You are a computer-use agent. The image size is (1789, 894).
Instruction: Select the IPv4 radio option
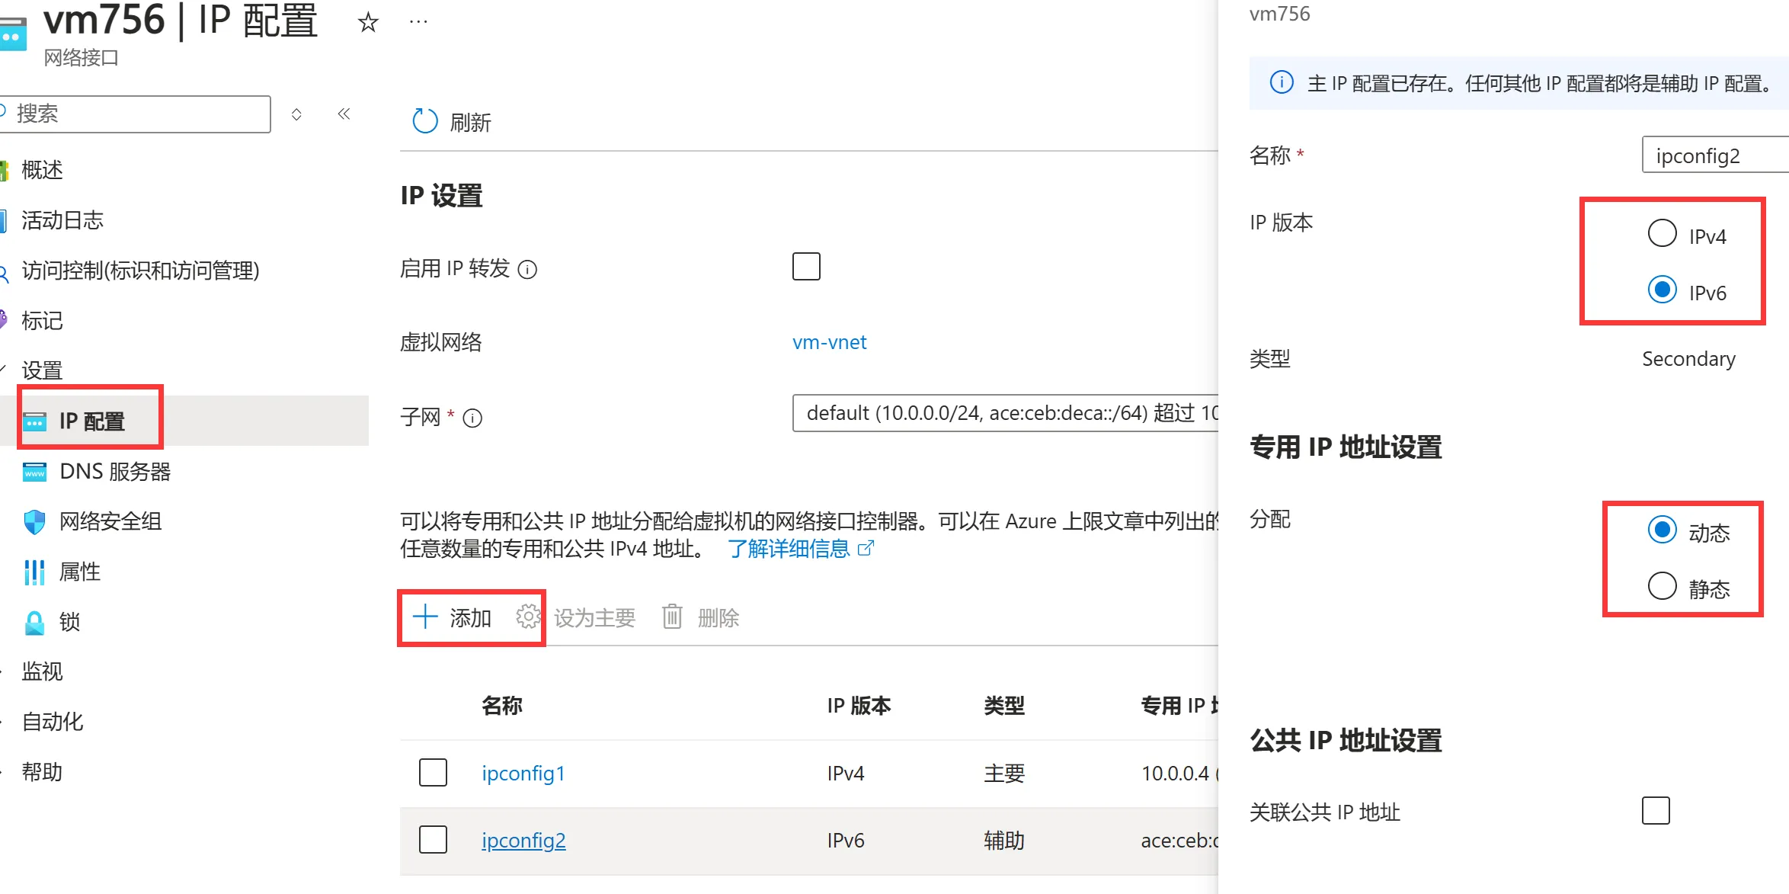click(1662, 233)
